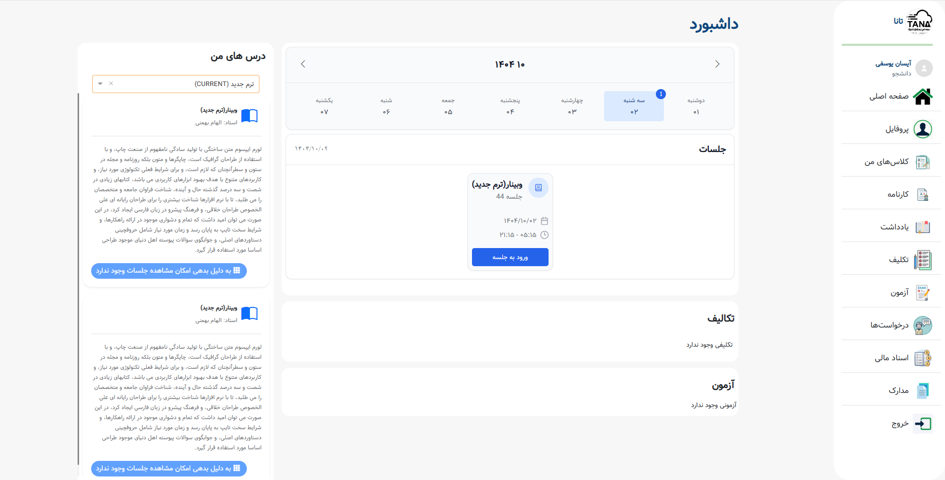The height and width of the screenshot is (480, 945).
Task: Open the اسناد مالی menu item
Action: coord(892,358)
